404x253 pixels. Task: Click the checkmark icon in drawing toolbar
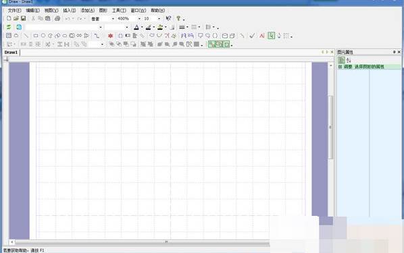click(x=252, y=36)
